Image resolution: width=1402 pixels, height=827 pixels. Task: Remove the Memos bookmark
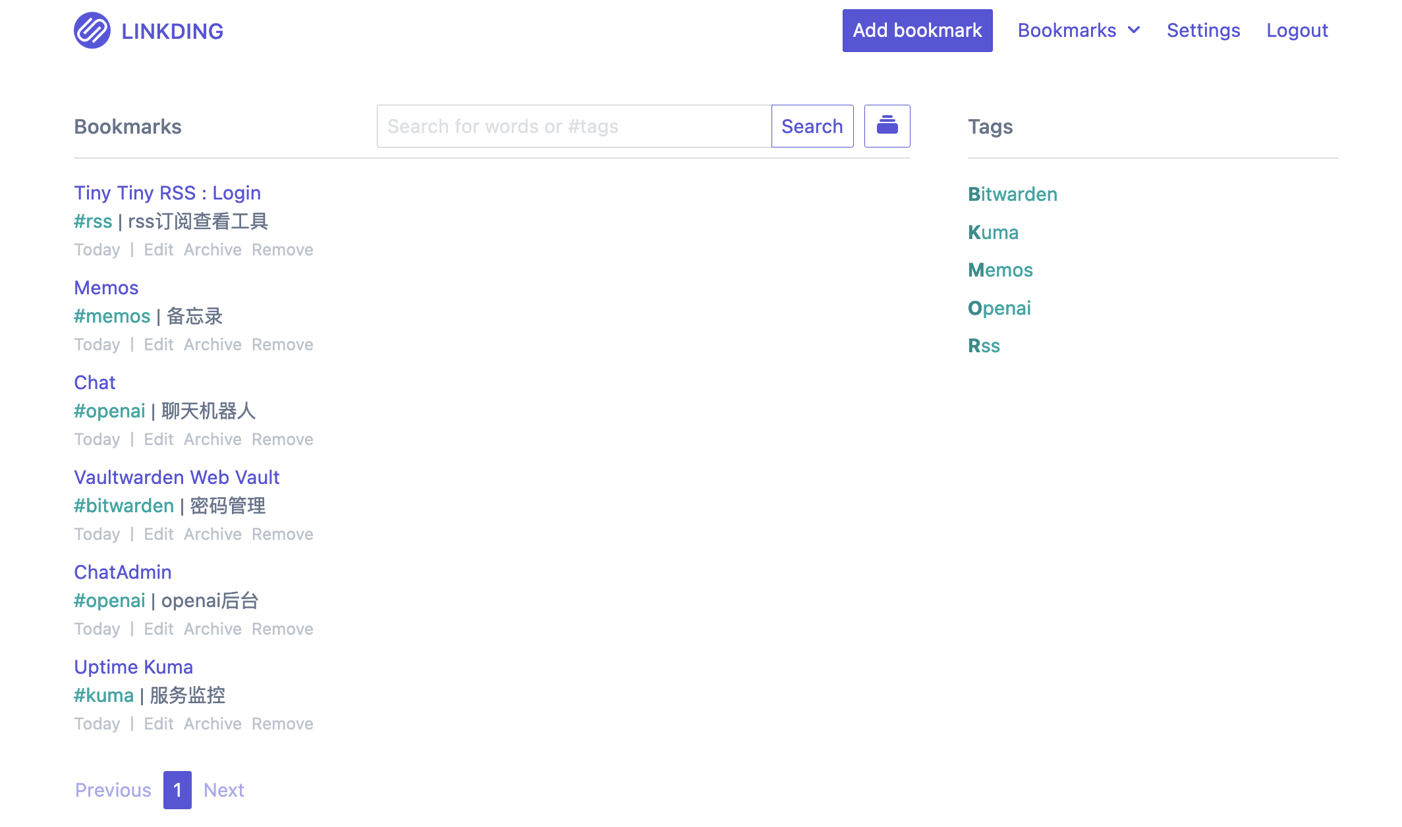pyautogui.click(x=283, y=345)
